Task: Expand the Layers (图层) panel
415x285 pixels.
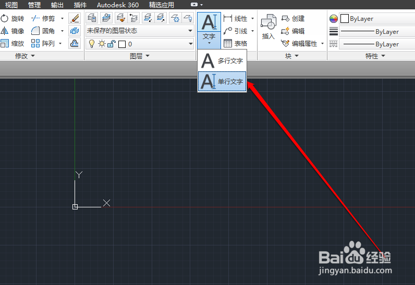Action: [140, 56]
